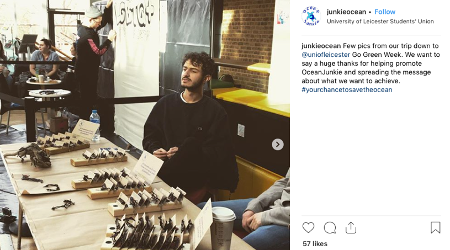This screenshot has height=250, width=450.
Task: Open the junkieocean username in the post header
Action: 346,12
